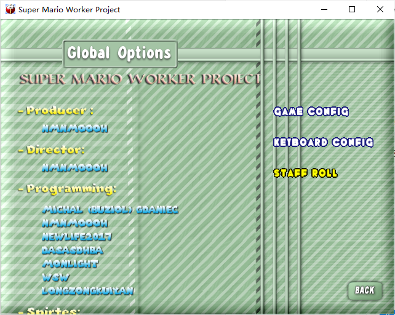The height and width of the screenshot is (315, 395).
Task: Click NMNMOOOH under Producer
Action: click(75, 129)
